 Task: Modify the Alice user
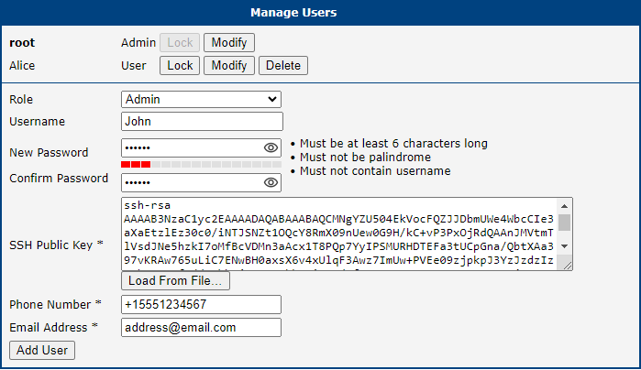click(x=229, y=65)
